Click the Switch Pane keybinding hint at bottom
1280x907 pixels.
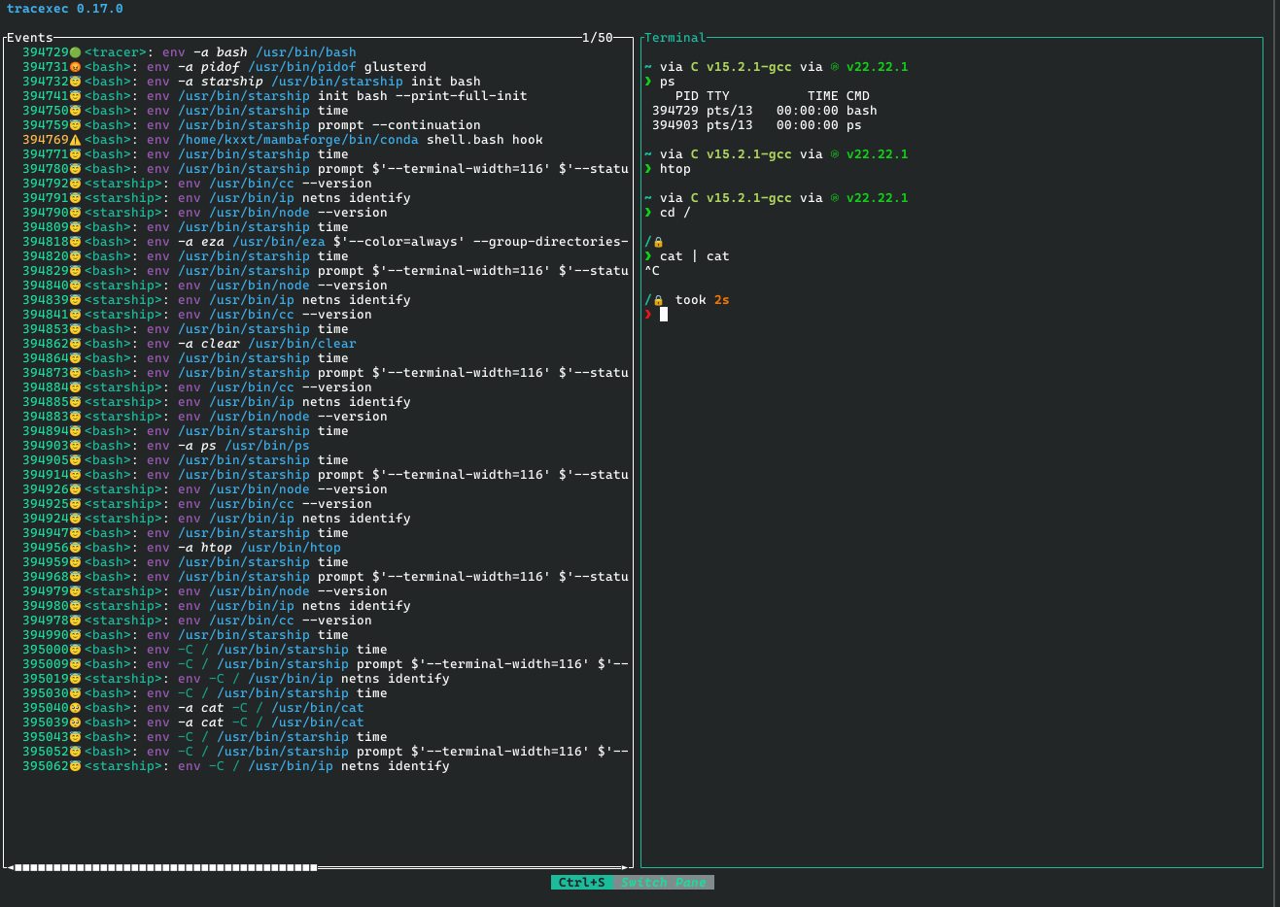coord(666,882)
